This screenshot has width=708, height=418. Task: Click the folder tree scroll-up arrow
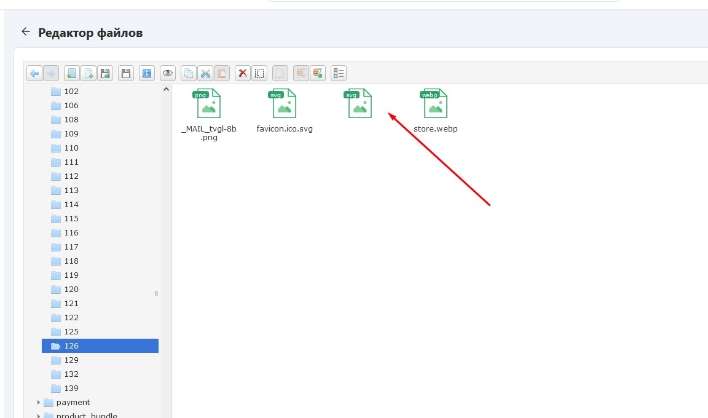click(x=166, y=89)
